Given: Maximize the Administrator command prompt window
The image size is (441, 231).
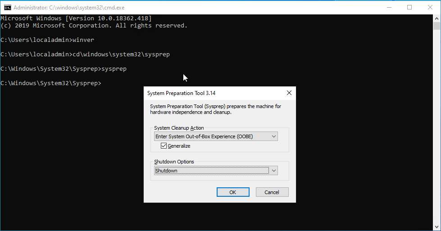Looking at the screenshot, I should tap(409, 8).
